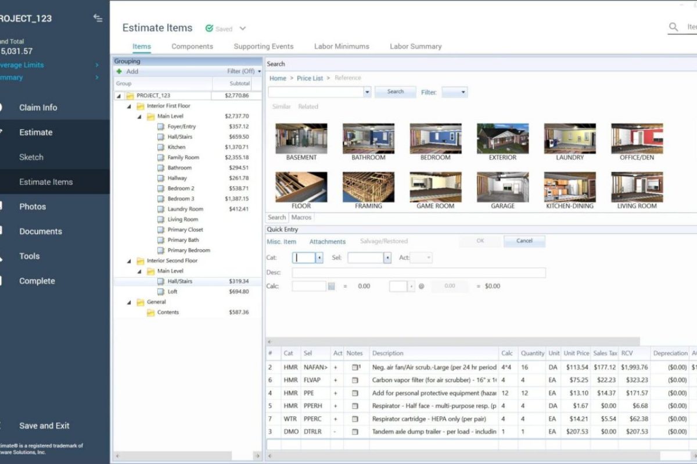Open the Cat dropdown arrow in Quick Entry
Viewport: 697px width, 464px height.
[319, 258]
